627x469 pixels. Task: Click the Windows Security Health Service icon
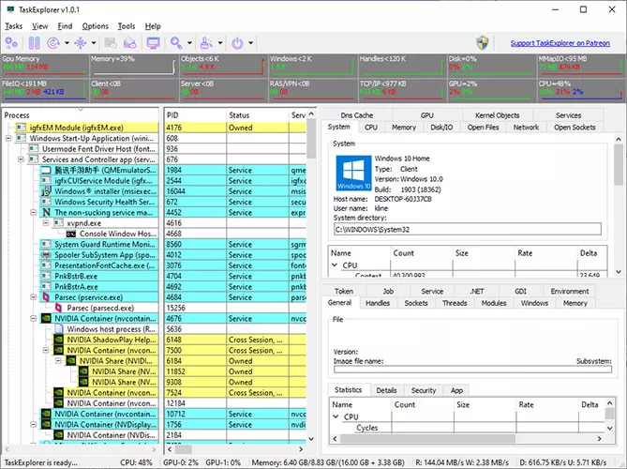coord(46,202)
